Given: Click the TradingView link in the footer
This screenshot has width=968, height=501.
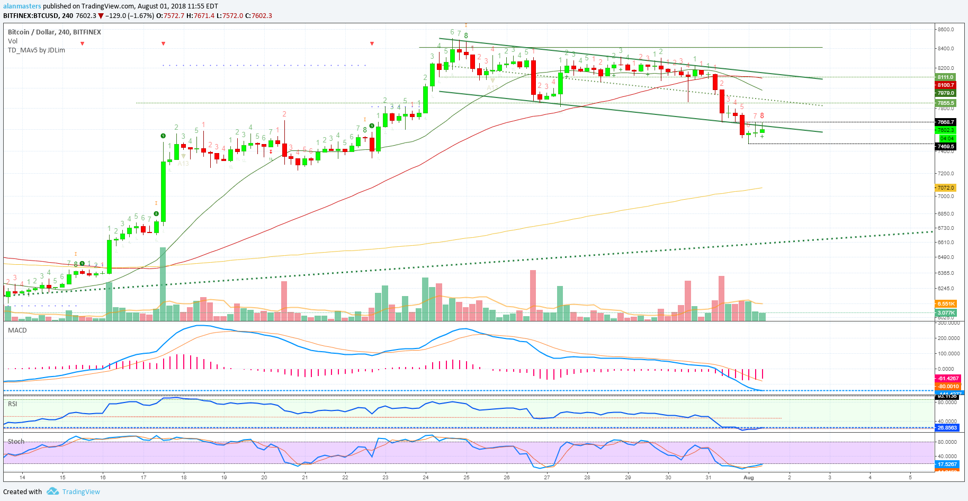Looking at the screenshot, I should [x=81, y=491].
